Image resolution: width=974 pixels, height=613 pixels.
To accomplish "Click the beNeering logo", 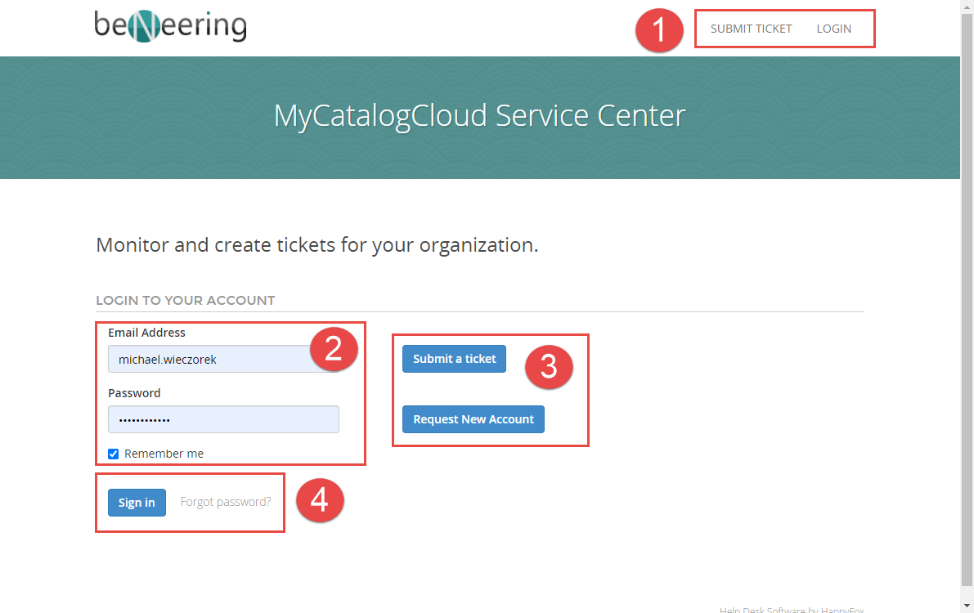I will click(x=170, y=26).
